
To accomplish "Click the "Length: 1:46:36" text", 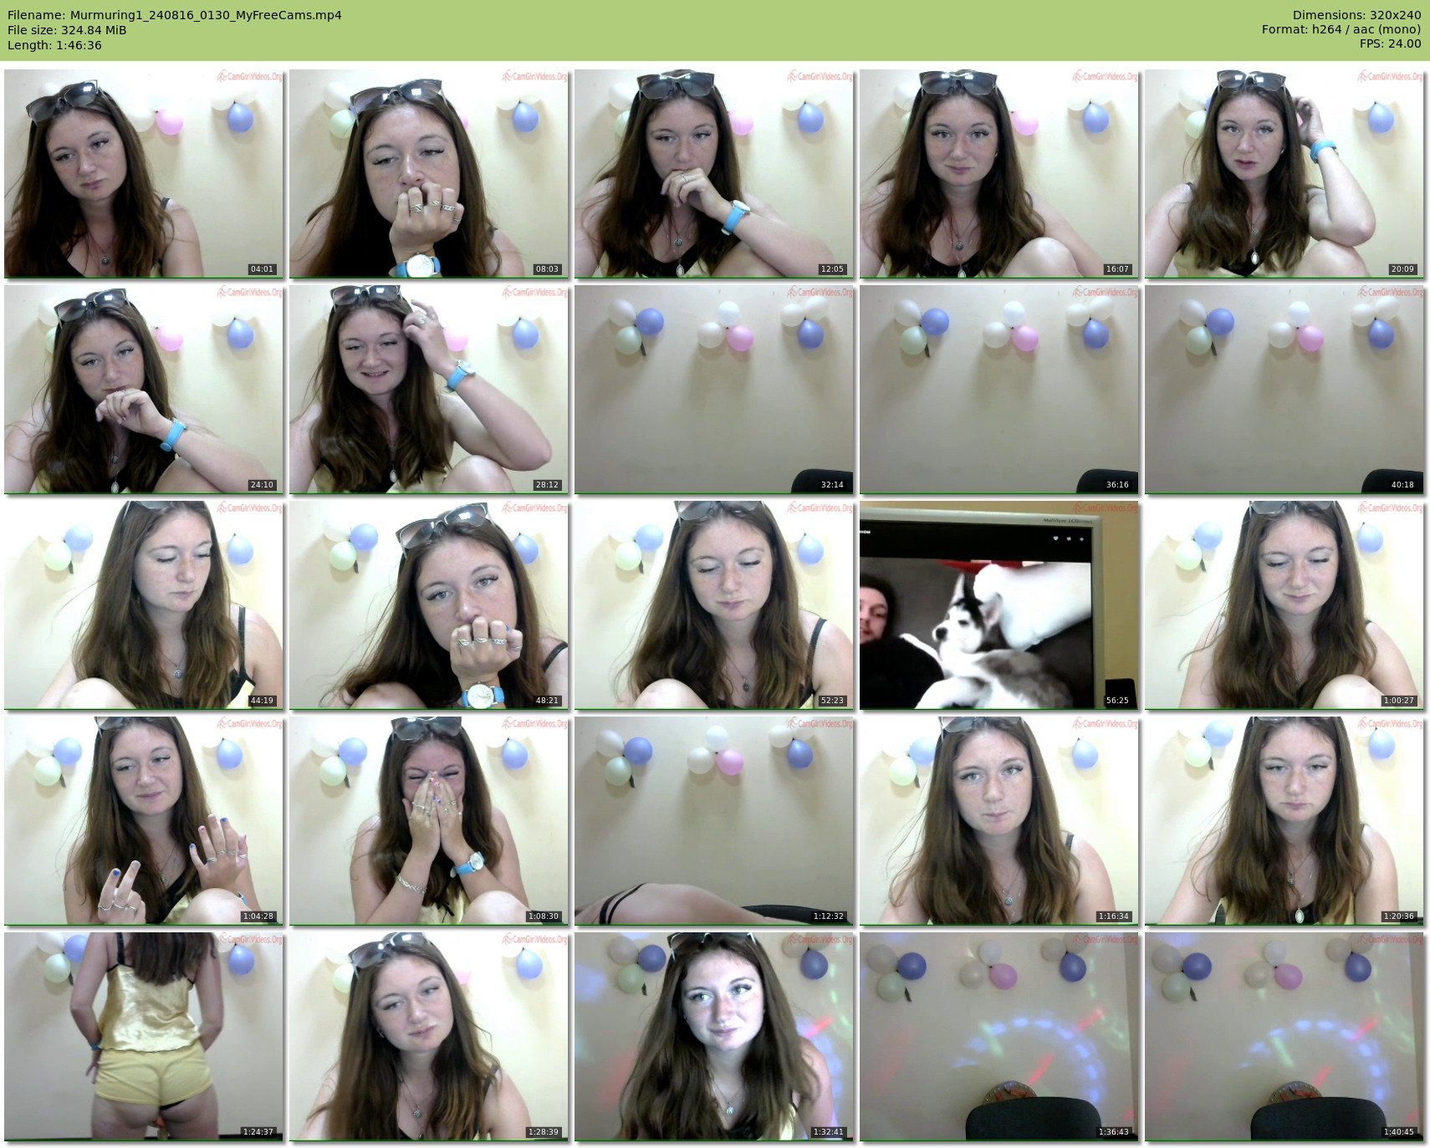I will (54, 45).
